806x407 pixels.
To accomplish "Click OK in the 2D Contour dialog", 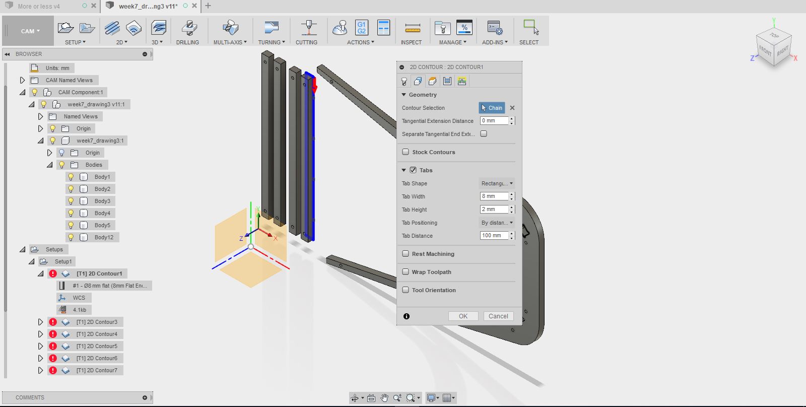I will [463, 316].
